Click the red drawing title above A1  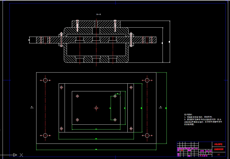(x=219, y=149)
